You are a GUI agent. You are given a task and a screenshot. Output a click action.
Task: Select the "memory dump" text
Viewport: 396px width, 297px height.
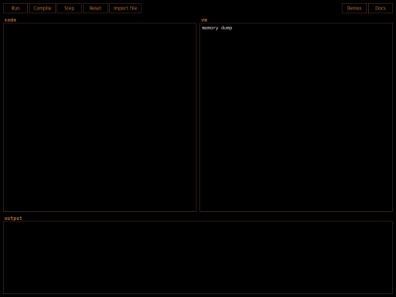click(x=217, y=28)
